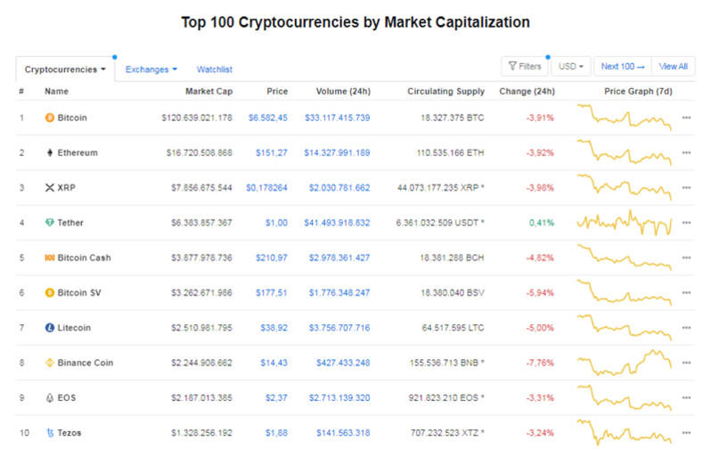Open the Bitcoin Cash name link

point(84,258)
